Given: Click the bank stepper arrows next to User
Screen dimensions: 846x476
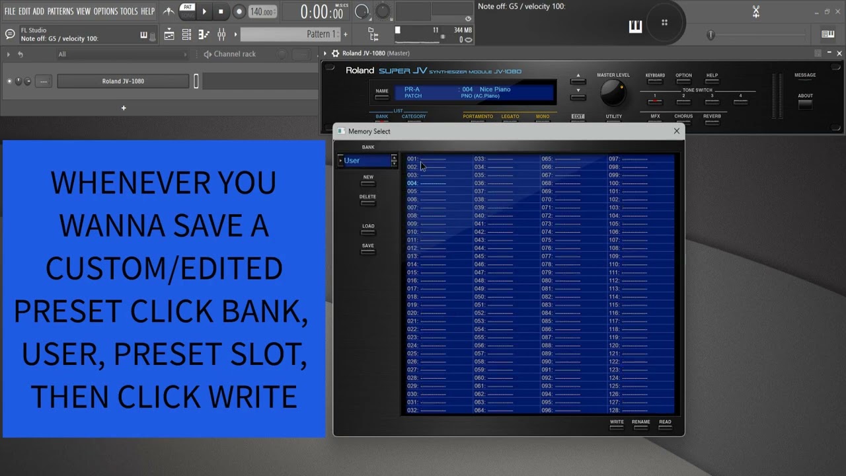Looking at the screenshot, I should (394, 160).
